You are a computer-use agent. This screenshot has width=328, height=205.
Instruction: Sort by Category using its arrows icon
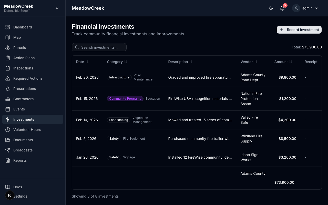point(126,62)
